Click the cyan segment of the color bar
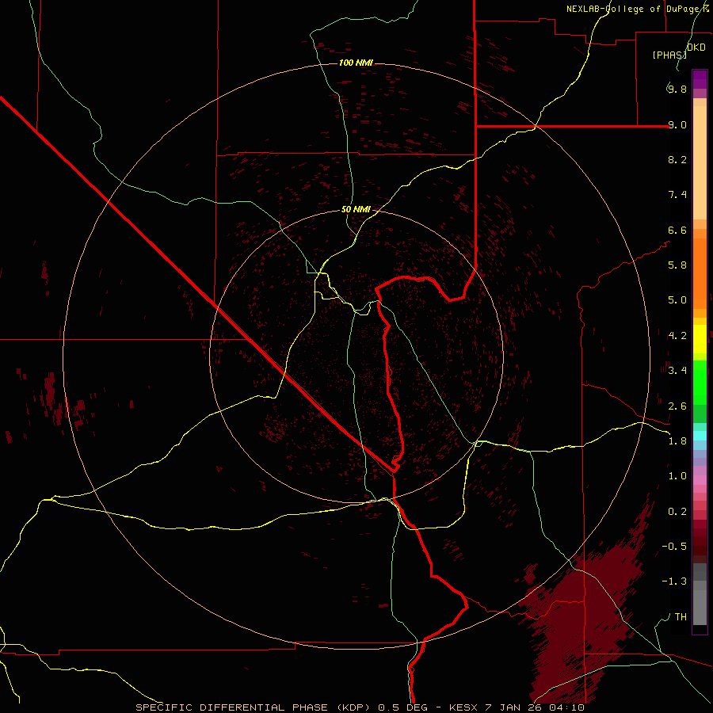The height and width of the screenshot is (713, 713). coord(700,436)
